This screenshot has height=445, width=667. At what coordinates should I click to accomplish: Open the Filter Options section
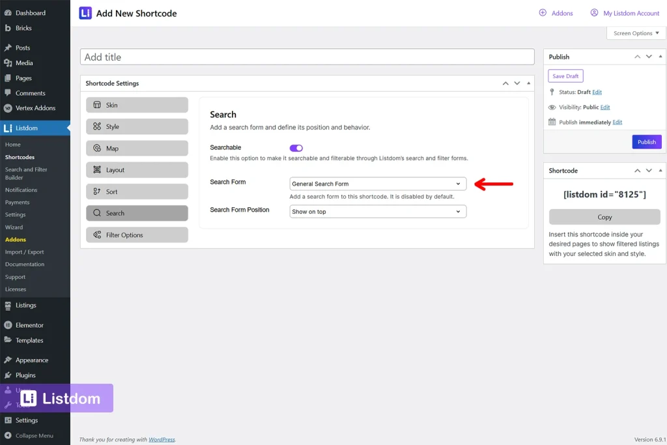tap(137, 235)
